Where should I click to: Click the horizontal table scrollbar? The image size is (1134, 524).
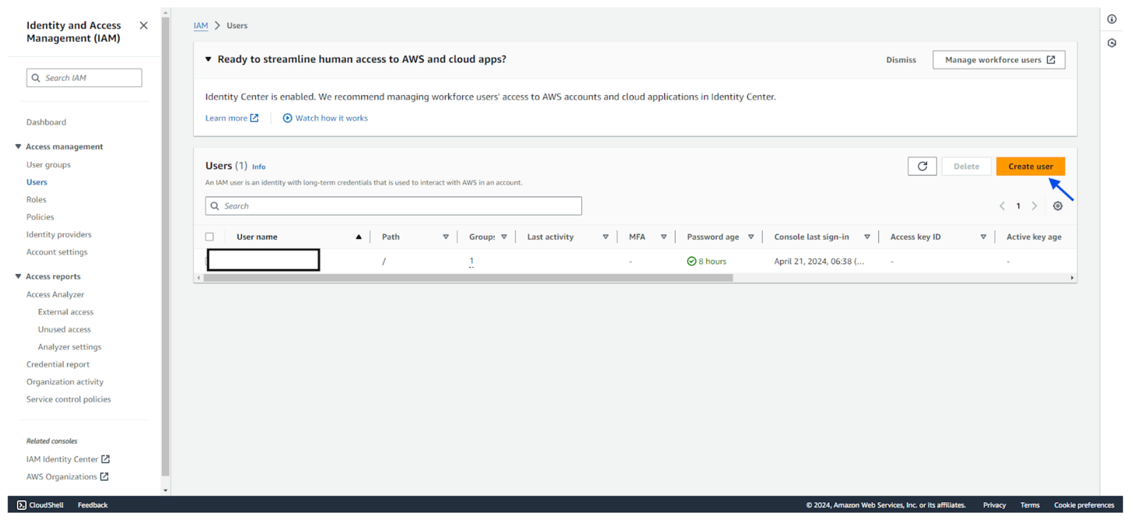(x=468, y=278)
